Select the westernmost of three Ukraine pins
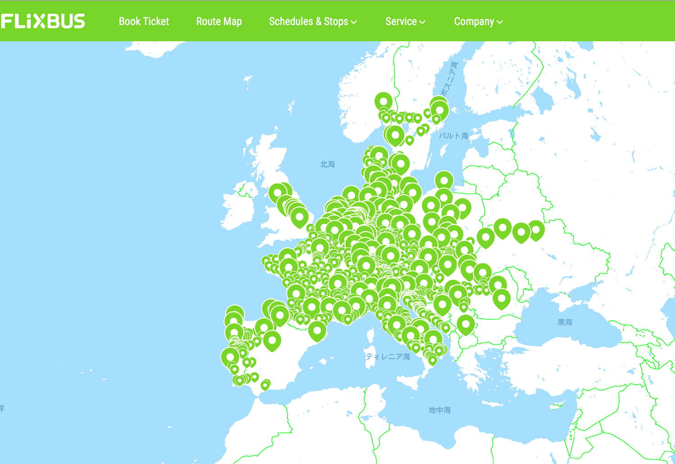 point(503,229)
